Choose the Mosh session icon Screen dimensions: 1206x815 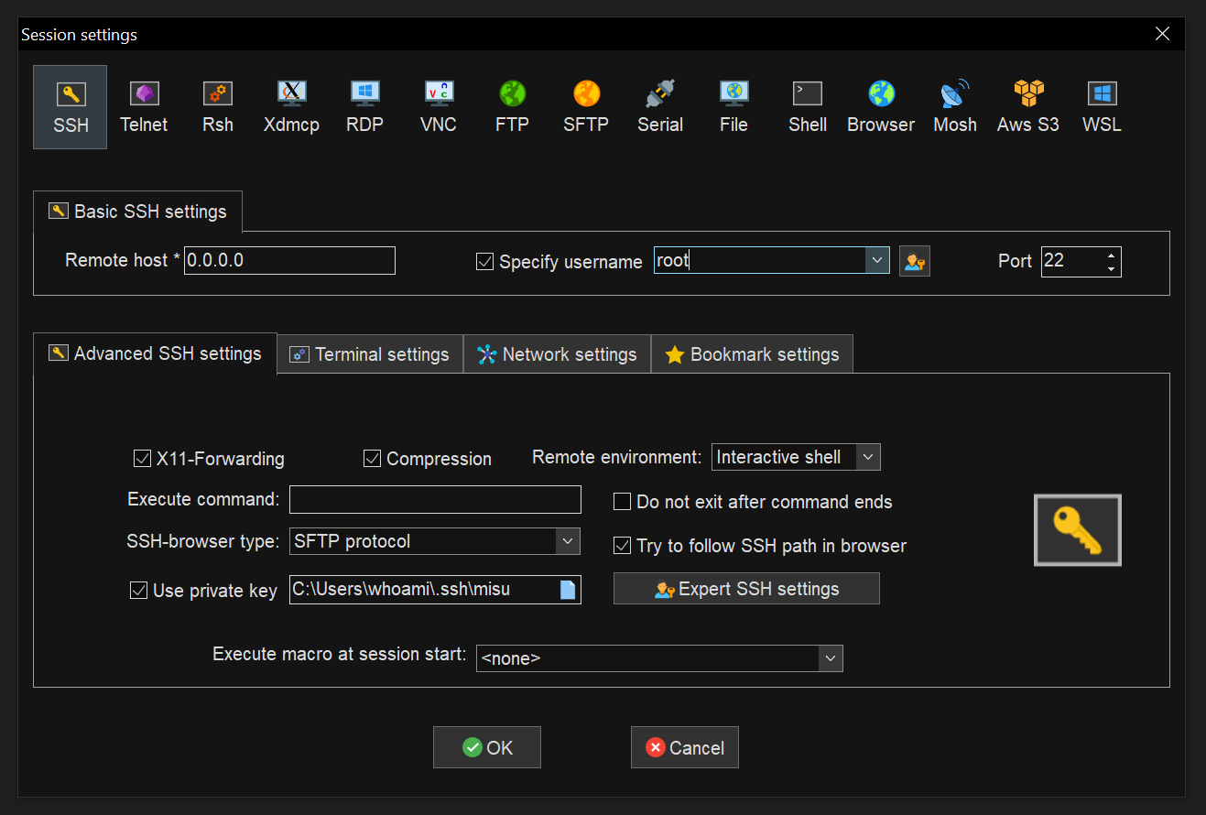click(954, 106)
